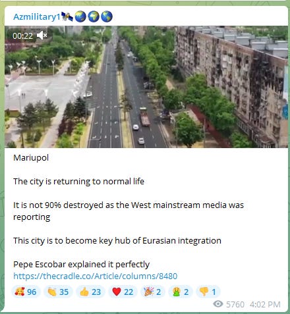Click the eye views icon
Viewport: 290px width, 314px height.
(218, 304)
